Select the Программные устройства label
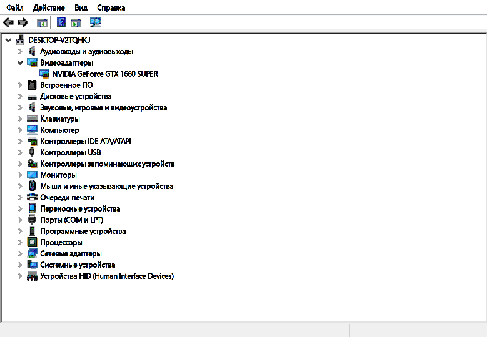Viewport: 487px width, 337px height. (x=83, y=232)
